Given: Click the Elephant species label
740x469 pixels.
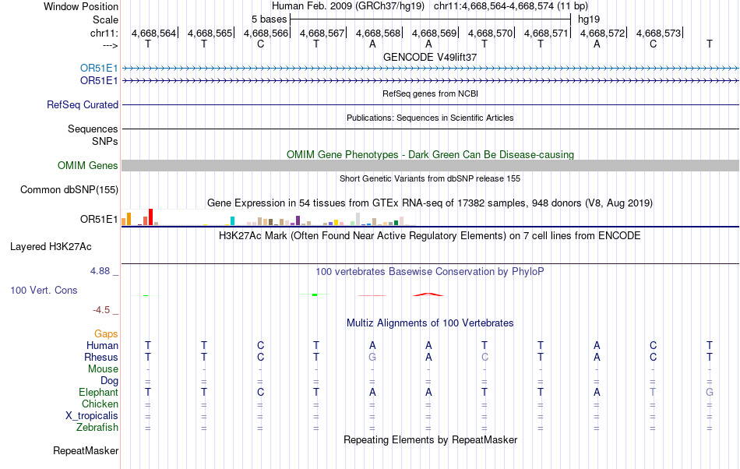Looking at the screenshot, I should tap(98, 393).
